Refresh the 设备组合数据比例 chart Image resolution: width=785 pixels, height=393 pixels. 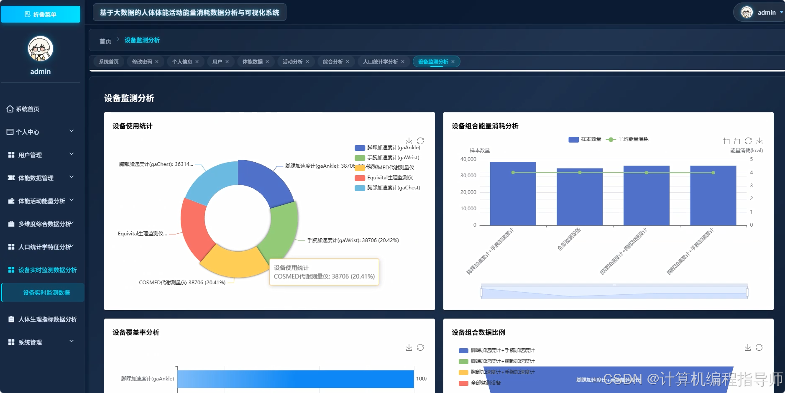(759, 347)
